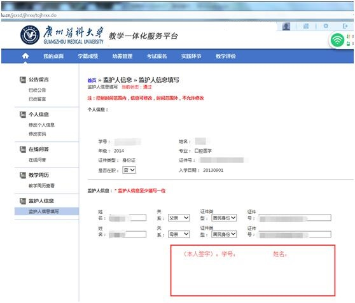Click the second guardian name input field
This screenshot has width=355, height=303.
128,234
